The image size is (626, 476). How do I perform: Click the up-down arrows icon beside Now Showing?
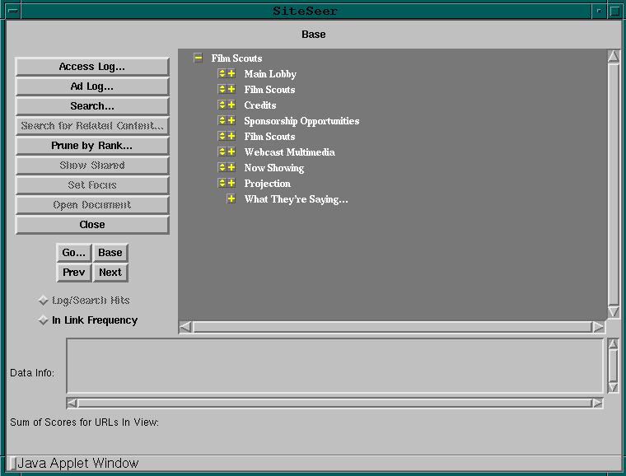[222, 167]
